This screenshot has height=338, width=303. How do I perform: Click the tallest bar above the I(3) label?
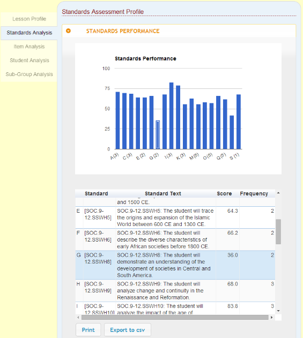click(x=172, y=116)
